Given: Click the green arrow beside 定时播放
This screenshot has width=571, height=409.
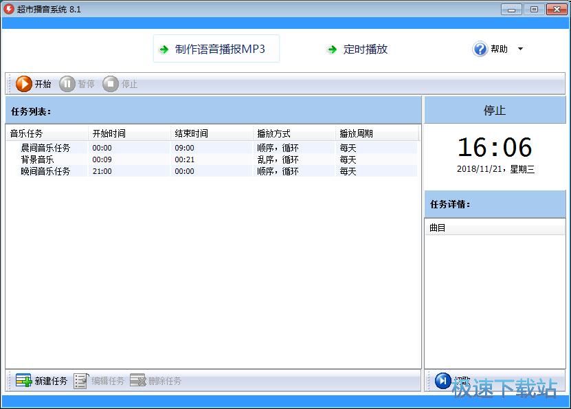Looking at the screenshot, I should [x=332, y=49].
